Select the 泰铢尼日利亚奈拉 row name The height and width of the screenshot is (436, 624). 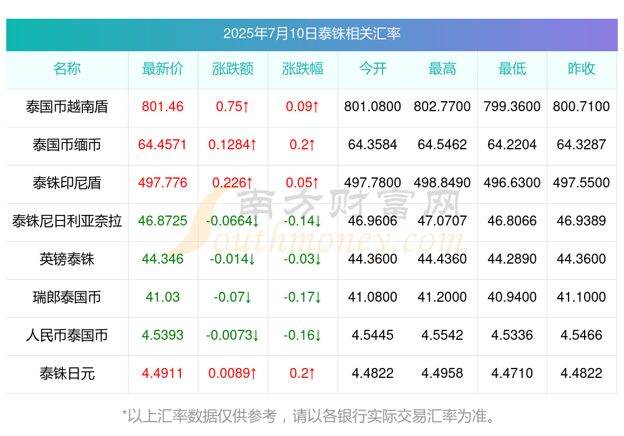[x=67, y=220]
